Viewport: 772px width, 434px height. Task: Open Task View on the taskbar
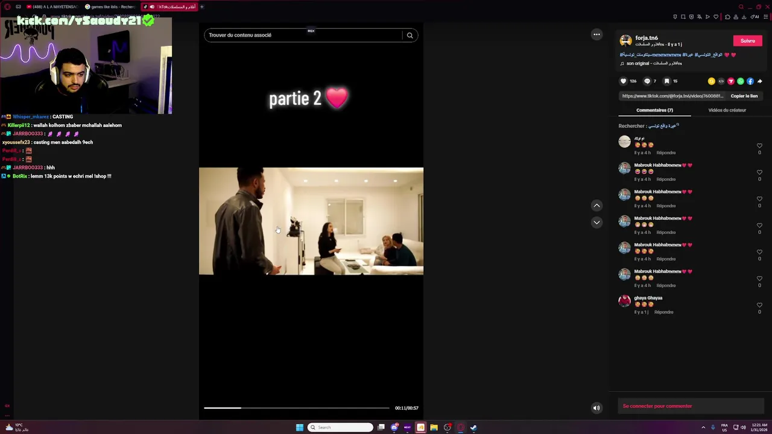tap(381, 427)
